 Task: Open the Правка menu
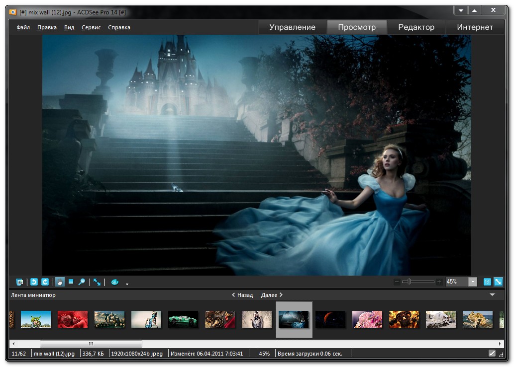pyautogui.click(x=47, y=27)
